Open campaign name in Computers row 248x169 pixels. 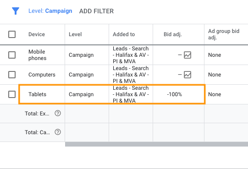[131, 75]
